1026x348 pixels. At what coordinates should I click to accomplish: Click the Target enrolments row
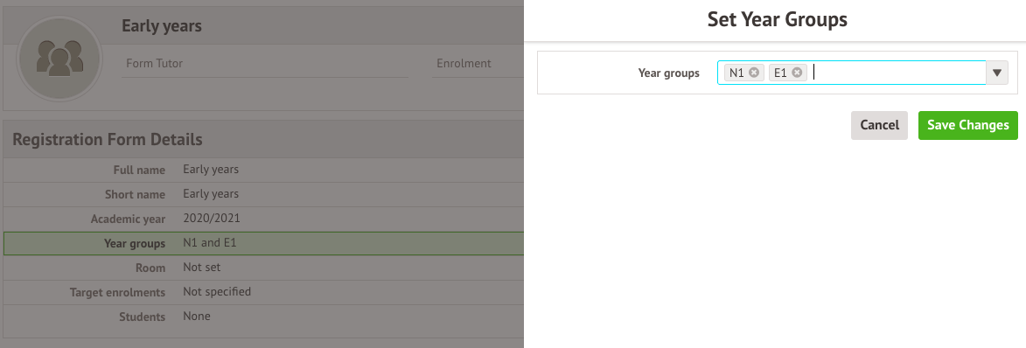point(263,292)
